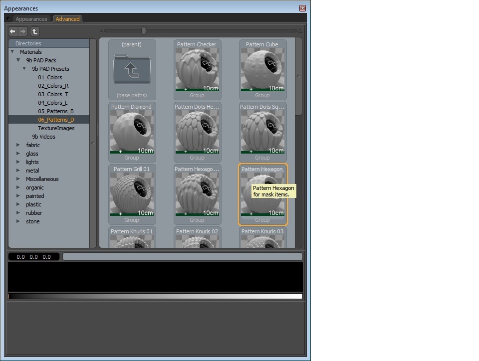
Task: Select the Pattern Grill 01 preset thumbnail
Action: point(132,194)
